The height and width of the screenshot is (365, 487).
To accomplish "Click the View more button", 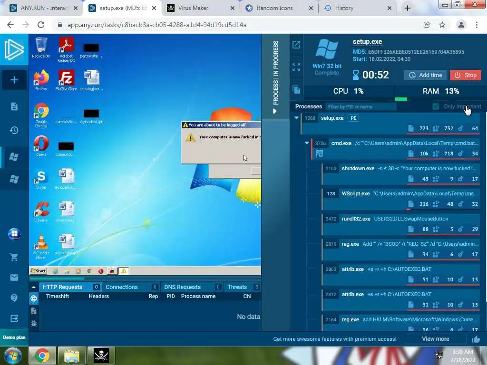I will (436, 339).
